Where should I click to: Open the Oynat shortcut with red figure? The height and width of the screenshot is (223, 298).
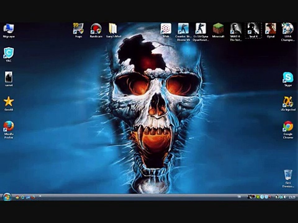point(271,31)
